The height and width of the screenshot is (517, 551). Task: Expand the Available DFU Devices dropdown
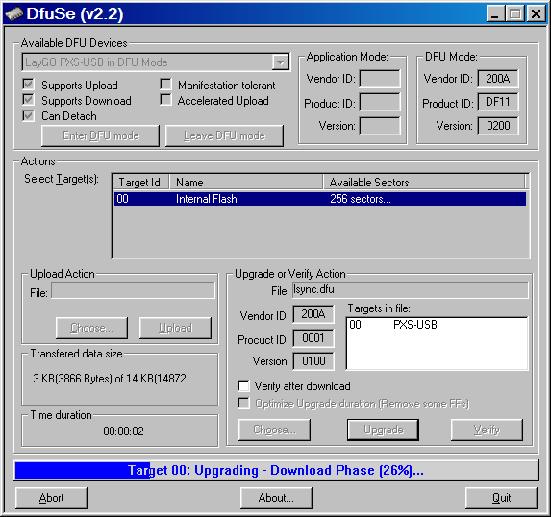(281, 62)
